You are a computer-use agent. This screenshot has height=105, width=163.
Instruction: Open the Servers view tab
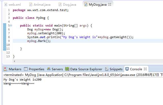click(55, 69)
